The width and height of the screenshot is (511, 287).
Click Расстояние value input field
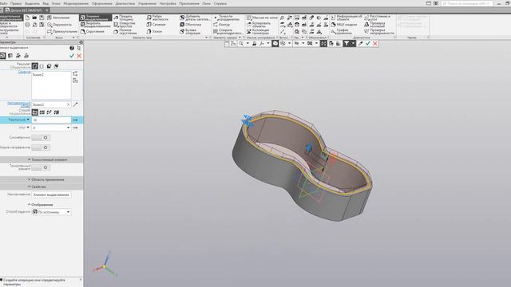[x=51, y=120]
